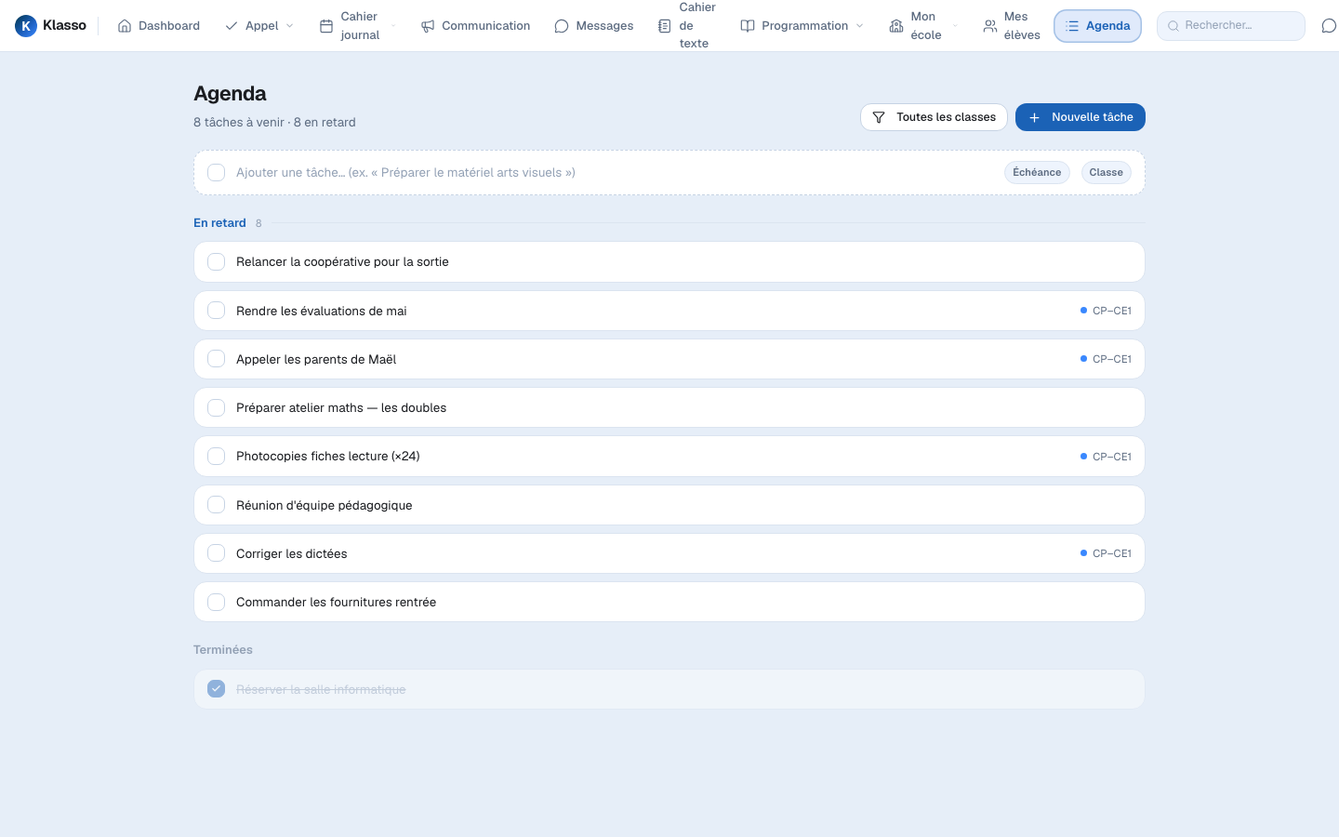Select 'Commander les fournitures rentrée' task title
The width and height of the screenshot is (1339, 837).
tap(337, 602)
